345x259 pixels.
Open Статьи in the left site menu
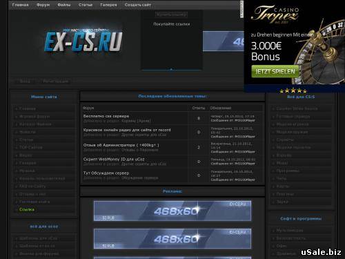point(26,140)
